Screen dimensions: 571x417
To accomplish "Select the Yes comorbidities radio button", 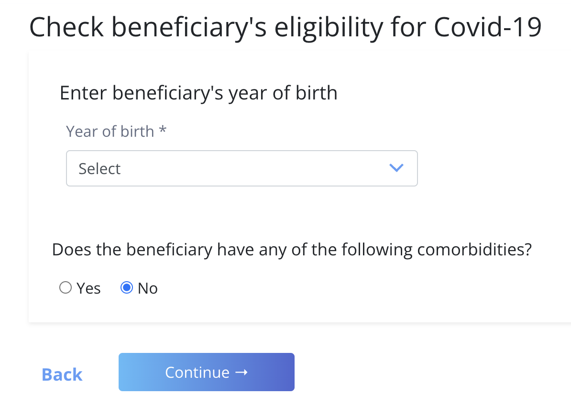I will point(66,288).
